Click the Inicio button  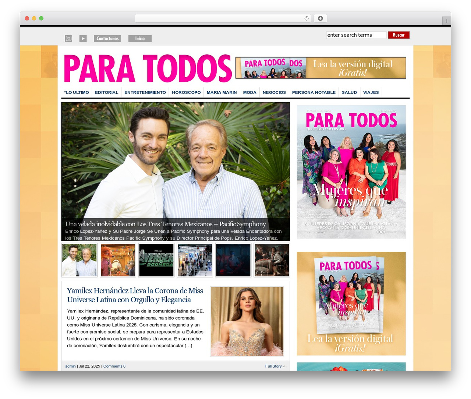(x=140, y=38)
